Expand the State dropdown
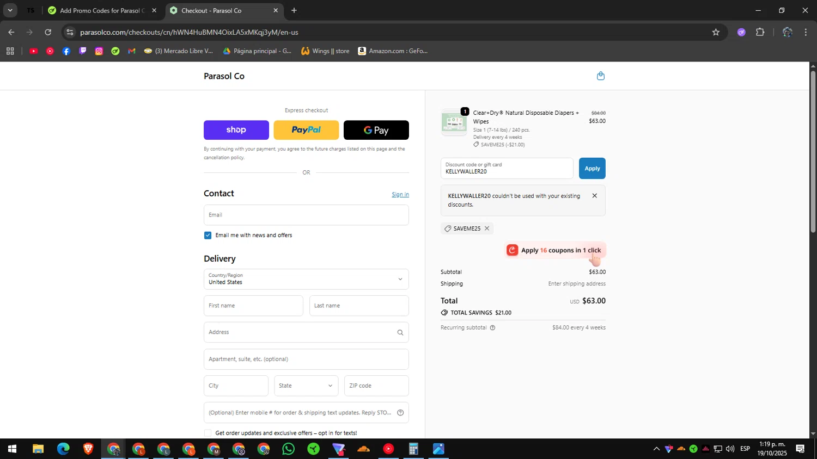 (306, 386)
